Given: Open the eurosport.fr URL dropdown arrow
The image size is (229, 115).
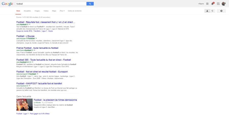Looking at the screenshot, I should click(38, 74).
